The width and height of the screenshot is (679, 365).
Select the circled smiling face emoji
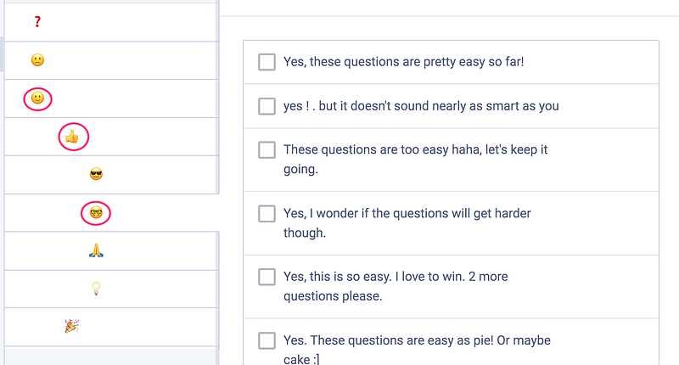pyautogui.click(x=37, y=98)
